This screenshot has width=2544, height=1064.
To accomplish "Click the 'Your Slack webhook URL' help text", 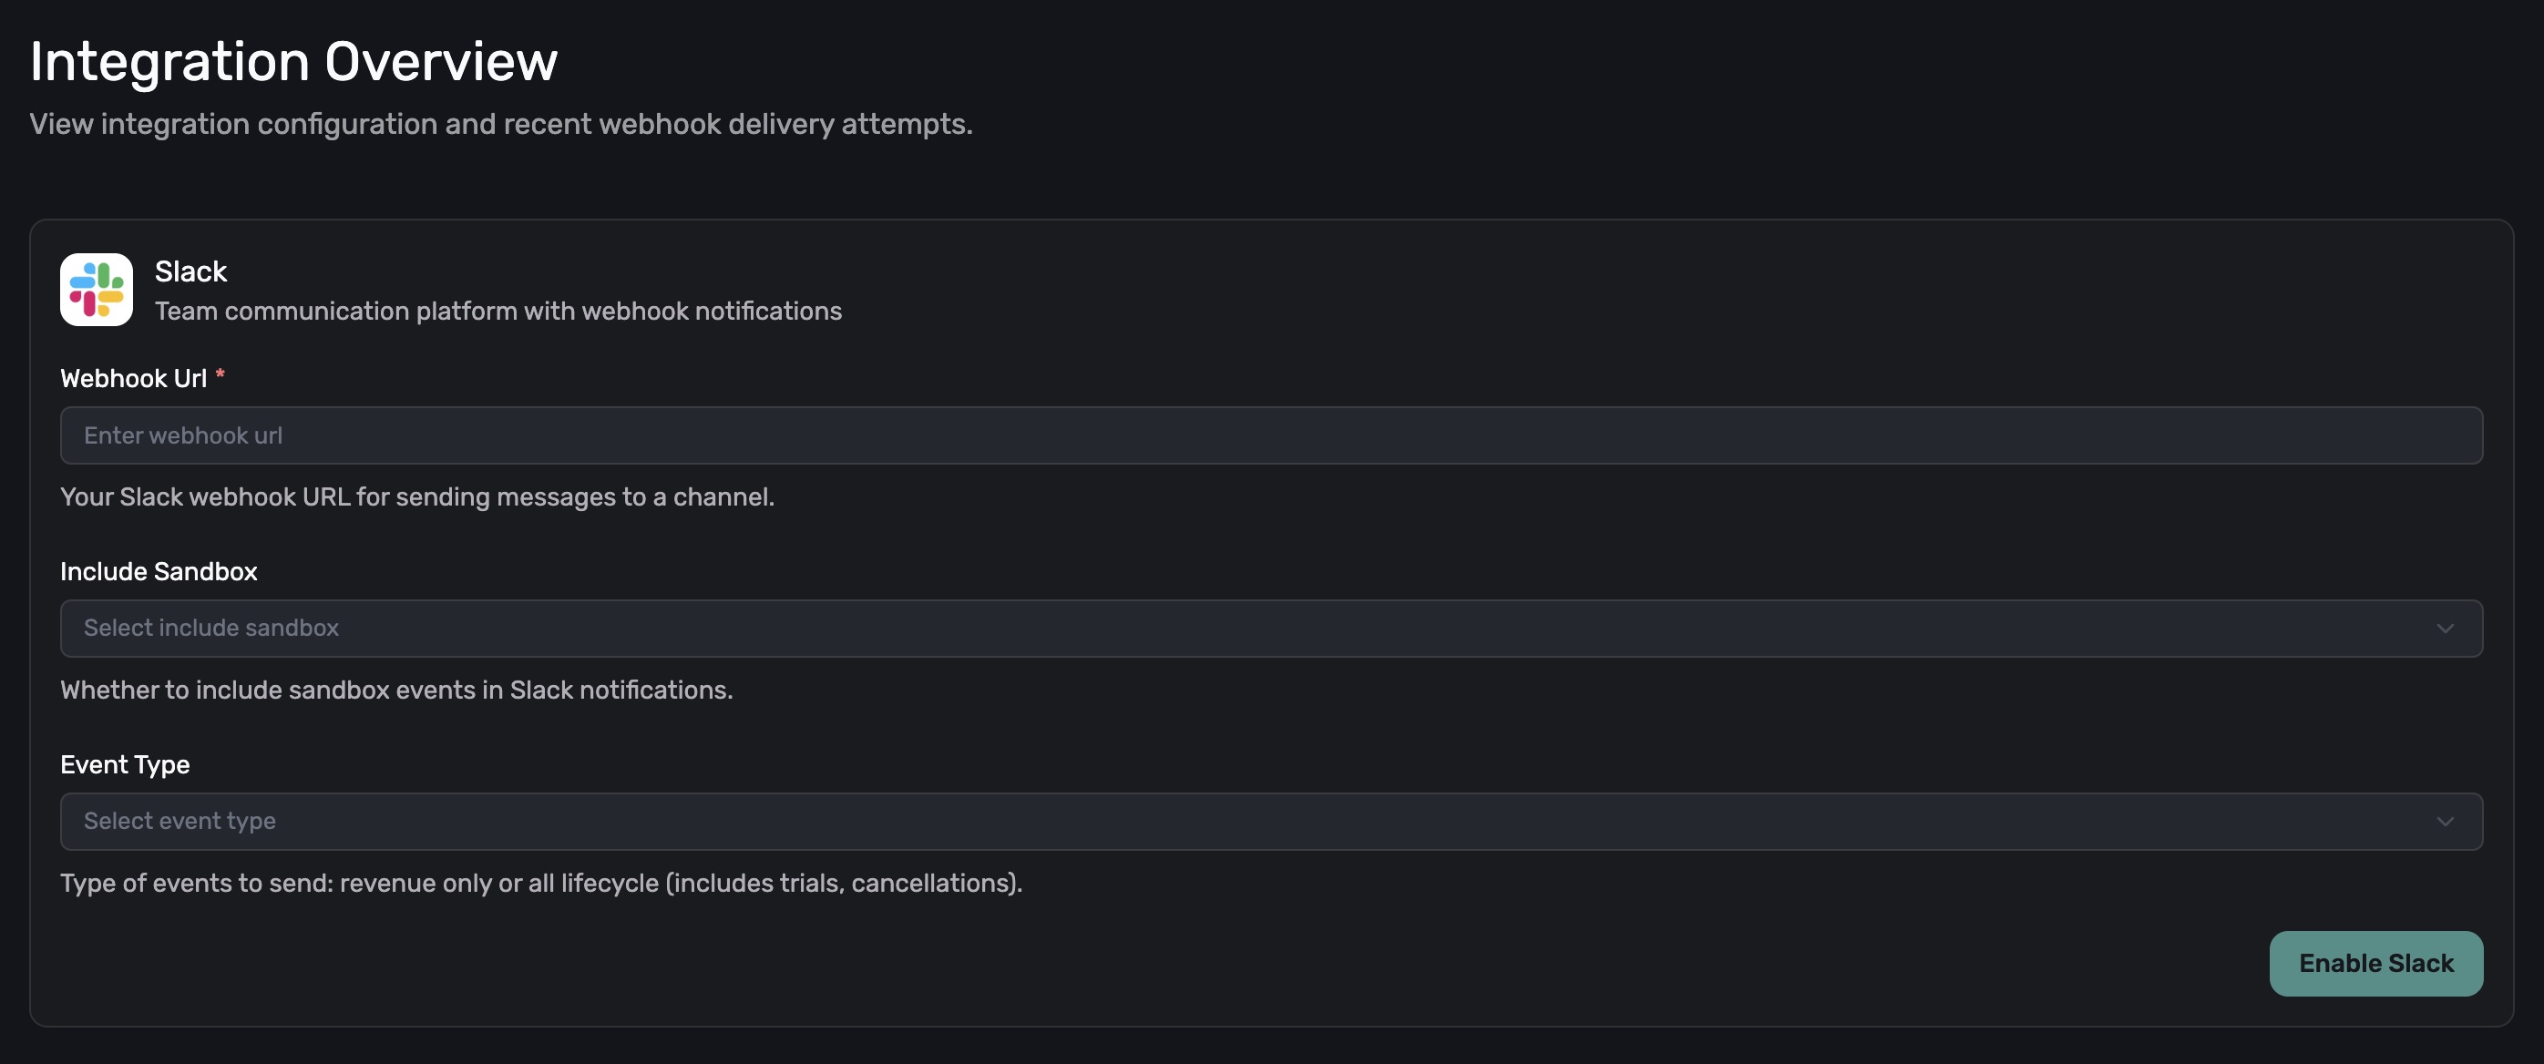I will (x=416, y=496).
